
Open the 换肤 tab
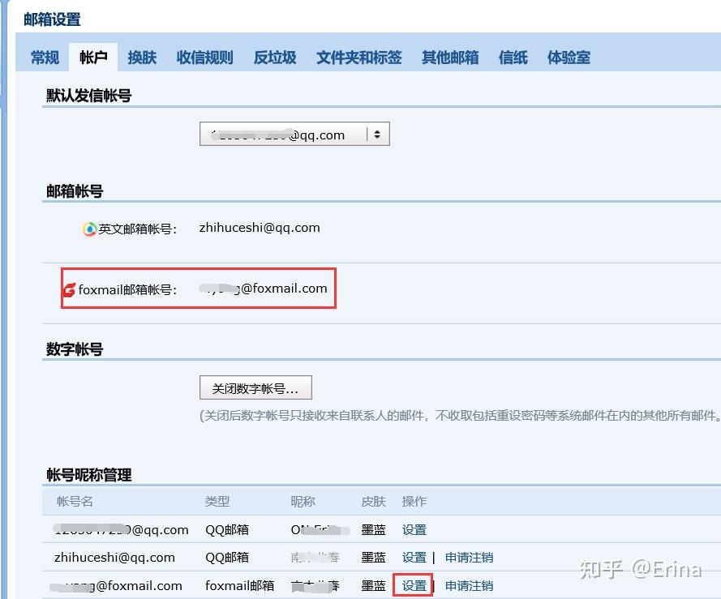click(142, 58)
